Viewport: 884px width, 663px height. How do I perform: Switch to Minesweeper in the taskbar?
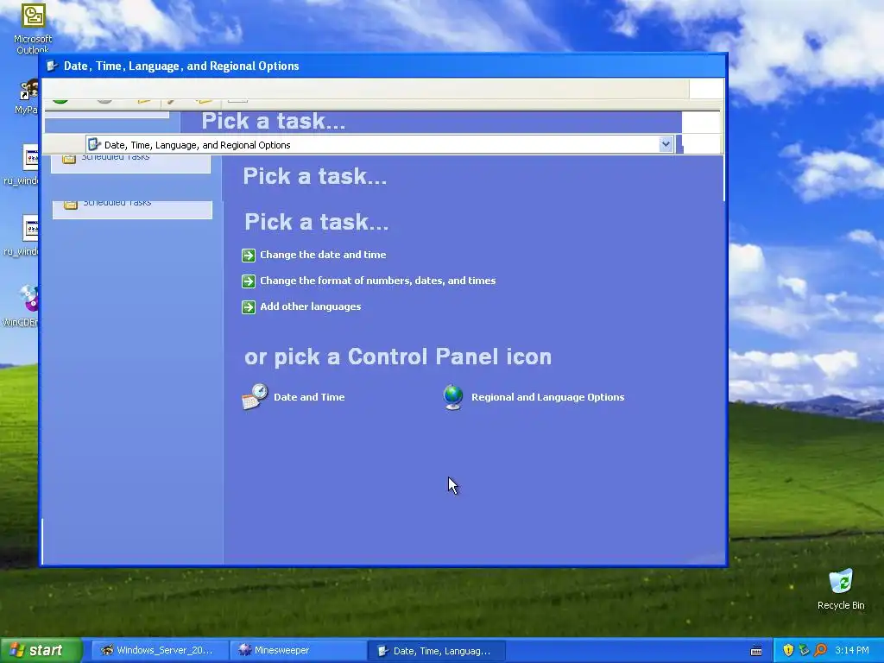297,651
